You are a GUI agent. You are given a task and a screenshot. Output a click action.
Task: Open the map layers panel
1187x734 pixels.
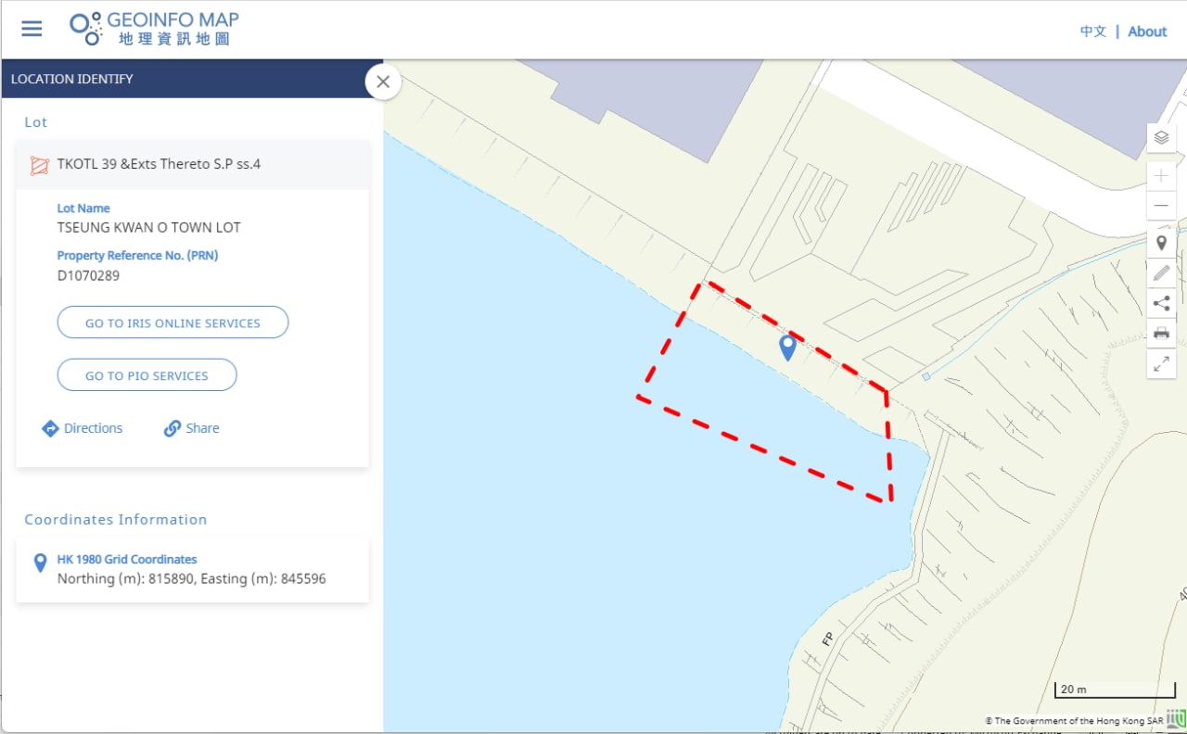pos(1161,138)
